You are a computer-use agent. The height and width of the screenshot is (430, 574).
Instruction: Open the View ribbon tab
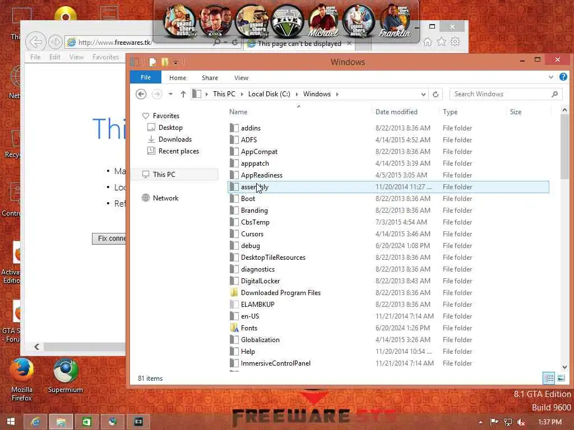(x=241, y=77)
